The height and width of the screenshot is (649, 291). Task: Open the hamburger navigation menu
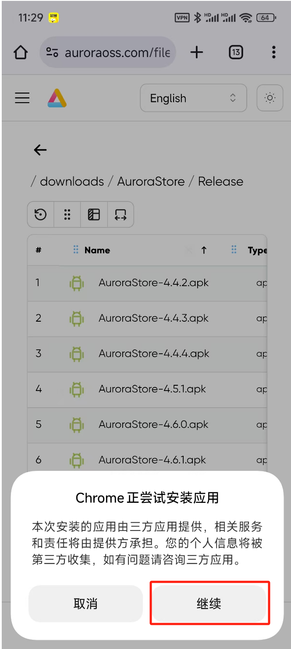tap(22, 98)
